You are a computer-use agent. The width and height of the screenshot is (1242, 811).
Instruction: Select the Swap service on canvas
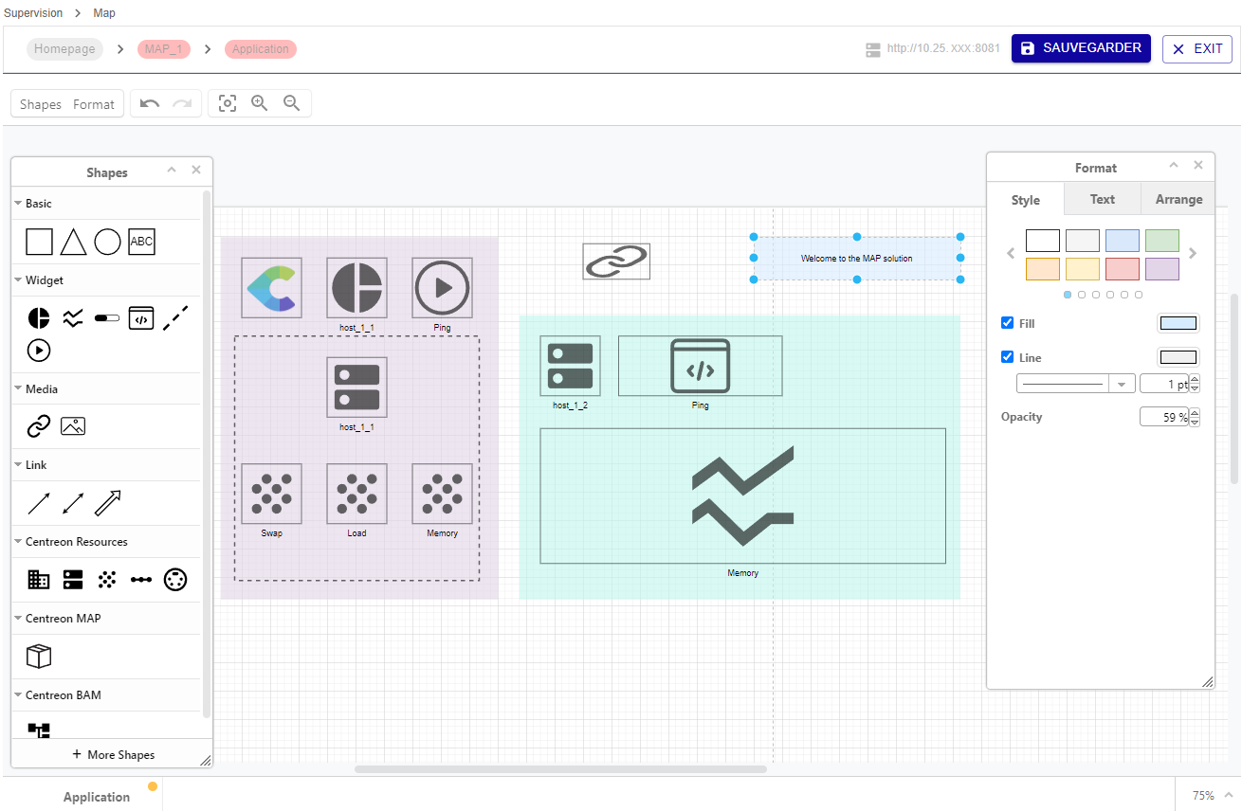tap(271, 494)
